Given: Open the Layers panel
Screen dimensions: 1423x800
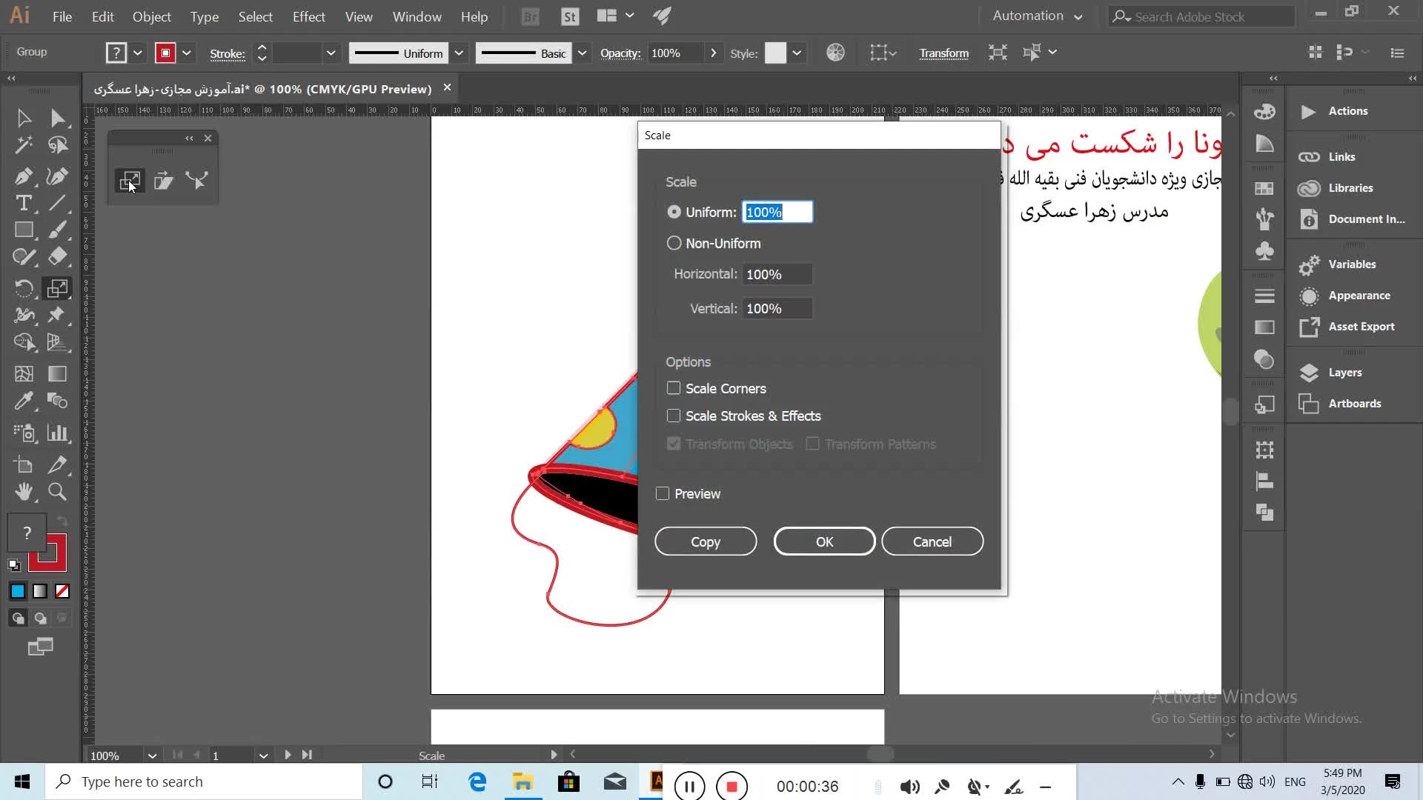Looking at the screenshot, I should point(1344,373).
